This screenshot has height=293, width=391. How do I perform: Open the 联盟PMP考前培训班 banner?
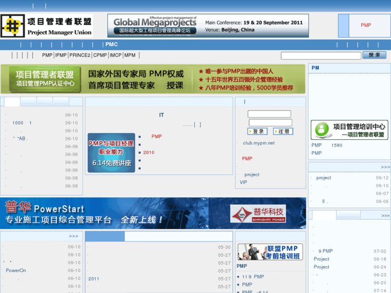271,252
